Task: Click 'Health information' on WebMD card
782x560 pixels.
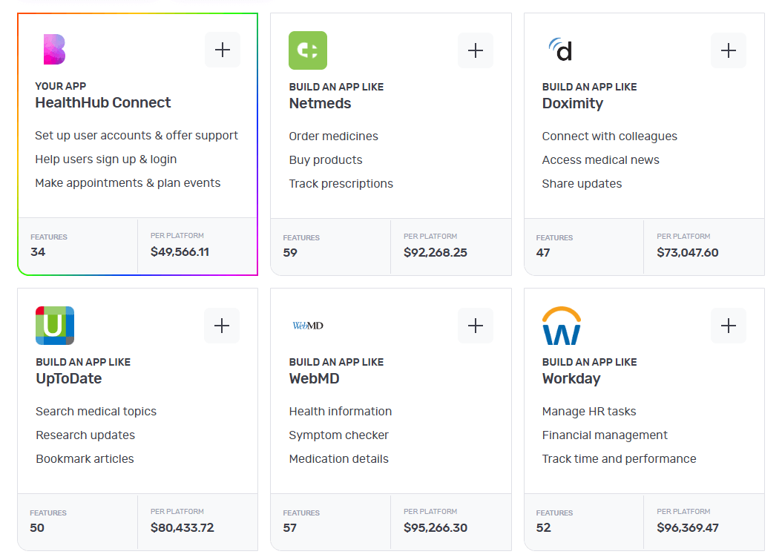Action: pyautogui.click(x=340, y=412)
